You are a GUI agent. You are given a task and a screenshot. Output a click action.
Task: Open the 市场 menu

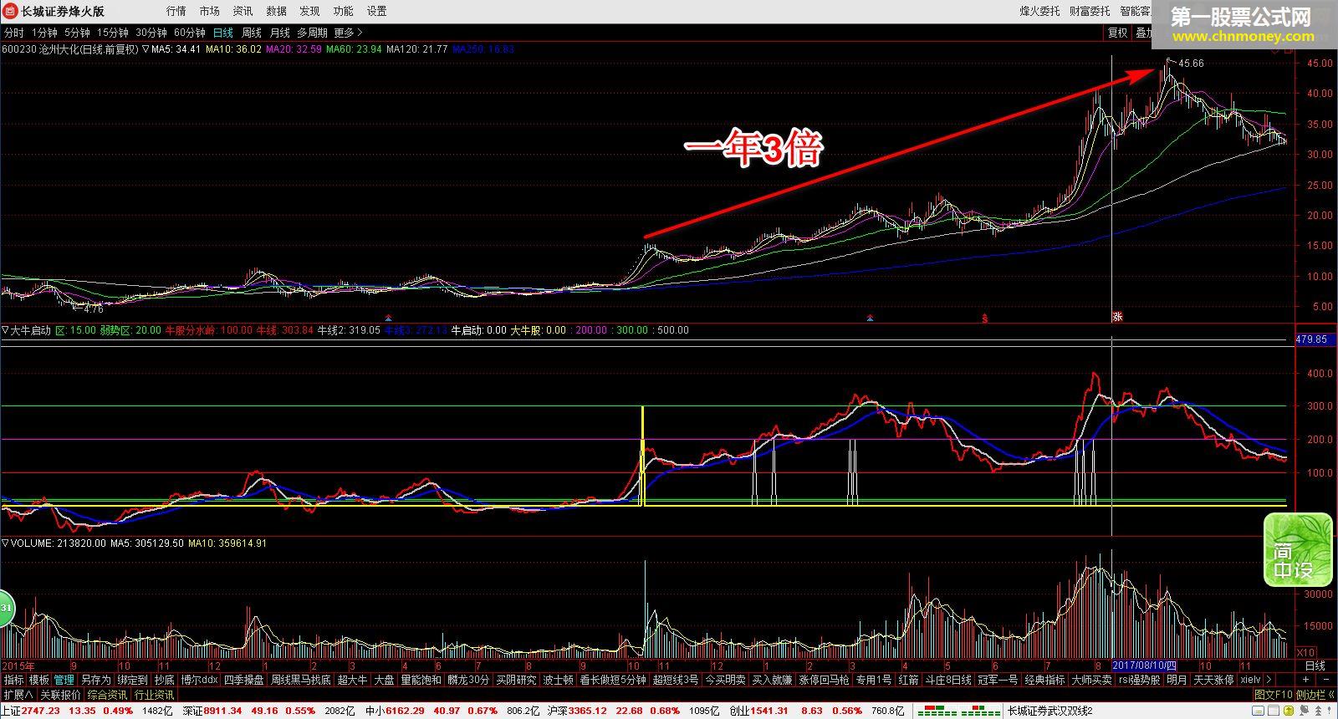click(210, 11)
